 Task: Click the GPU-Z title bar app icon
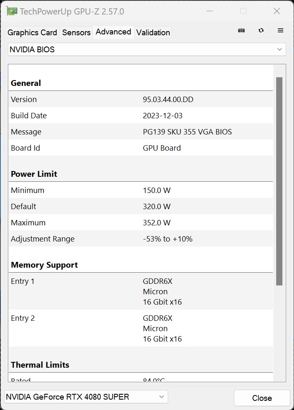pyautogui.click(x=12, y=11)
